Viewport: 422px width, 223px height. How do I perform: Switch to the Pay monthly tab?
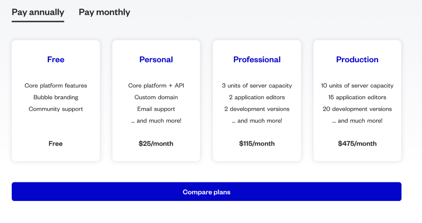click(105, 12)
